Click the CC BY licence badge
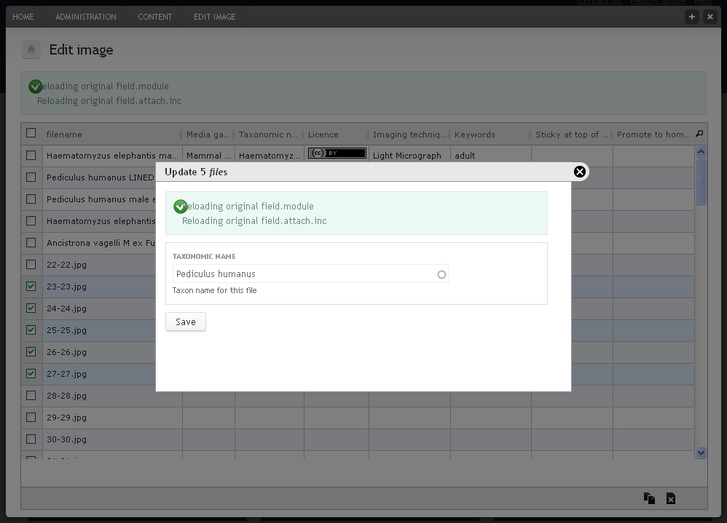 click(x=337, y=153)
